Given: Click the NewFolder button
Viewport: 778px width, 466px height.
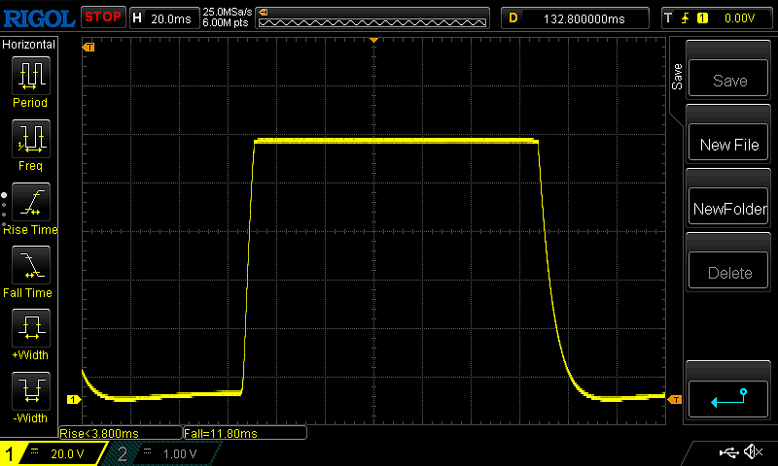Looking at the screenshot, I should pos(728,207).
